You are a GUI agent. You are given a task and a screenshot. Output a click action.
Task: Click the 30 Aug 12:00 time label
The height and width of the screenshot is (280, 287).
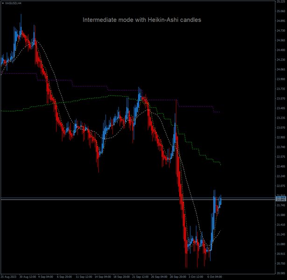pos(28,277)
